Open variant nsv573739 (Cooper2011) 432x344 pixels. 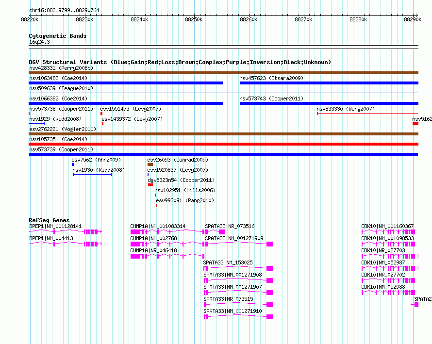(61, 149)
